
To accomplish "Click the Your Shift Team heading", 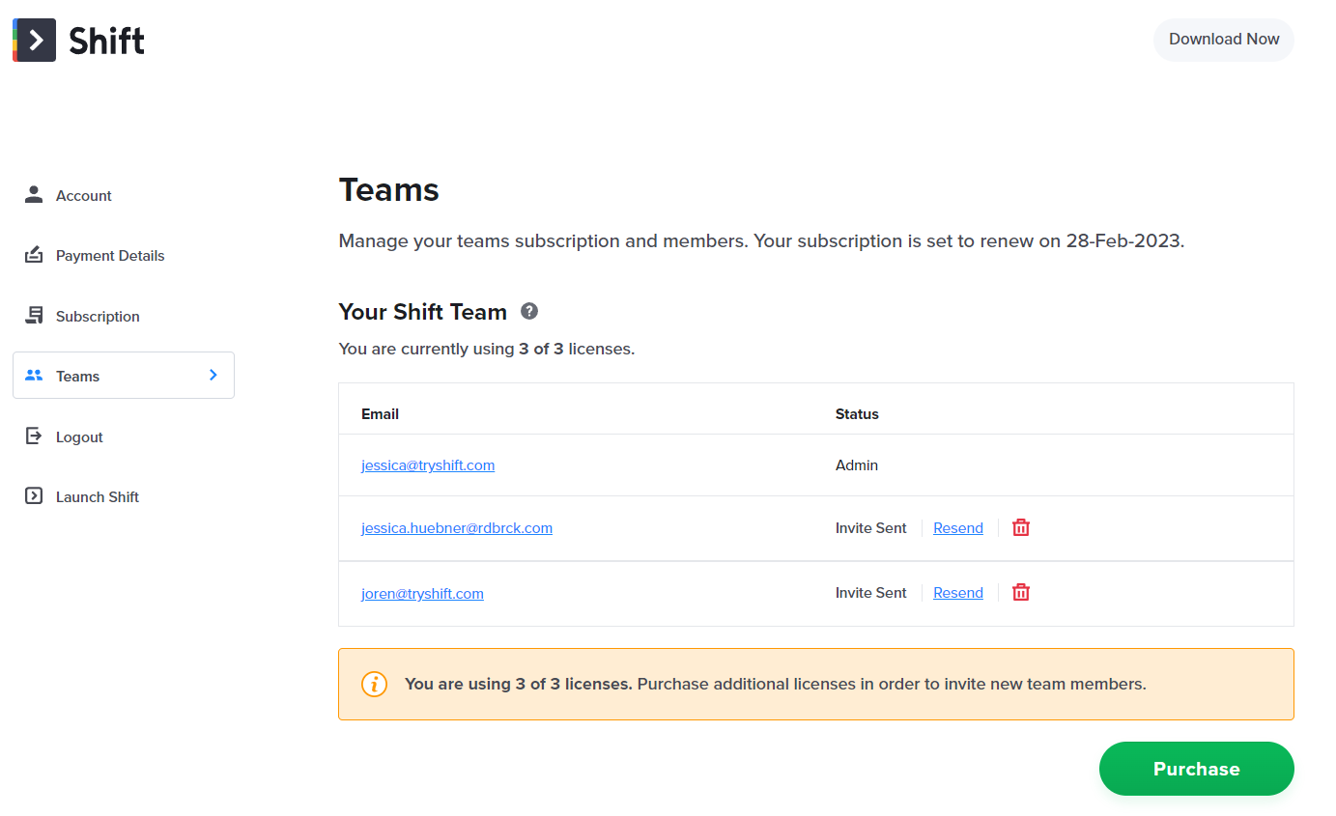I will [x=423, y=312].
